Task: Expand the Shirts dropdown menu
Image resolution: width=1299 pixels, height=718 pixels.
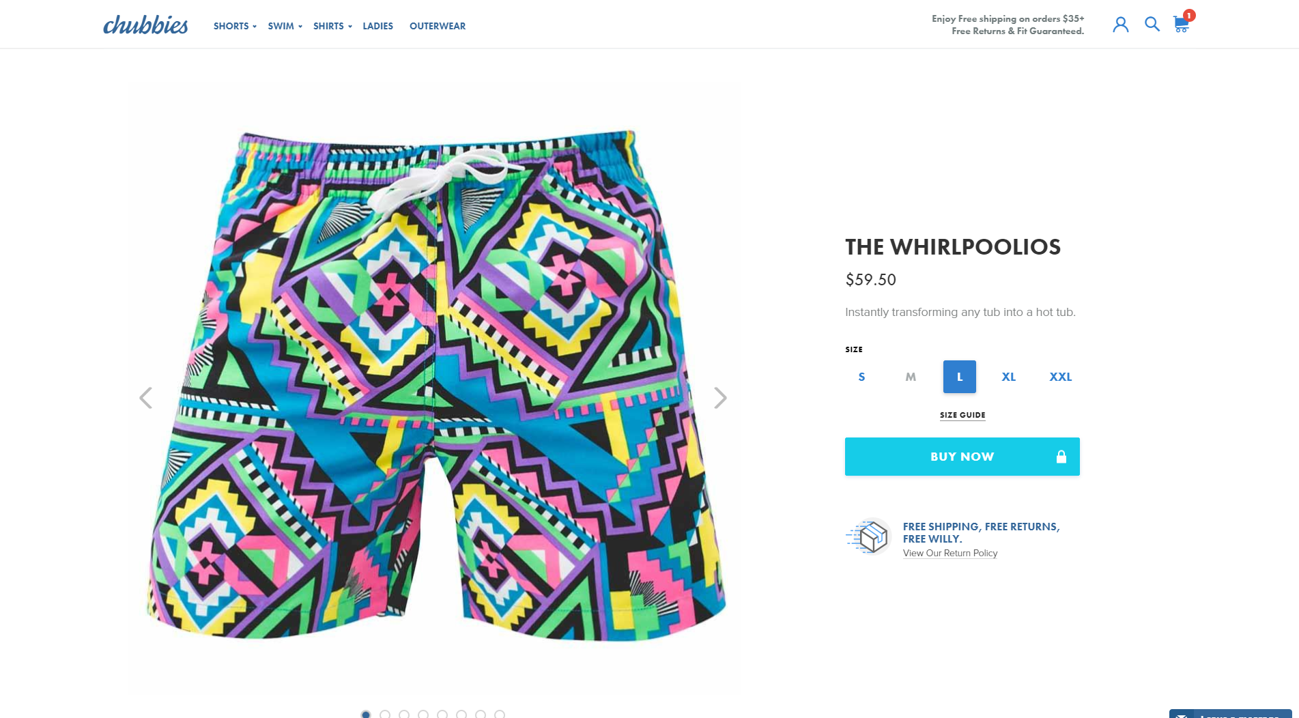Action: [332, 26]
